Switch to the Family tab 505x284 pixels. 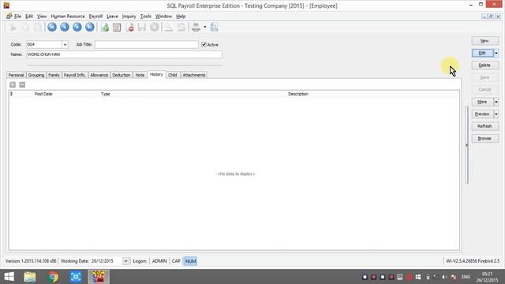(x=54, y=75)
